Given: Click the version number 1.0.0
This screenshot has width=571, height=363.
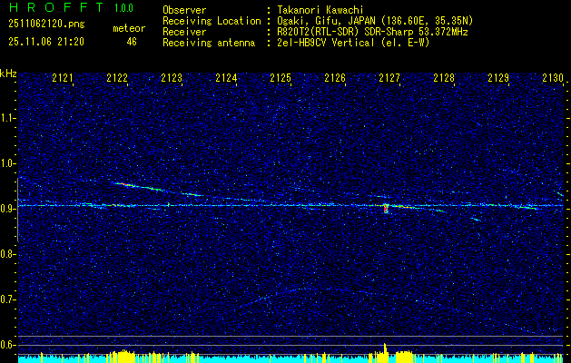Looking at the screenshot, I should 123,8.
